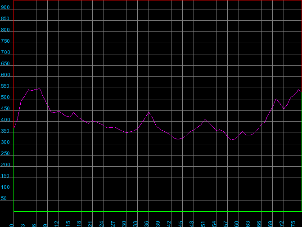Click the 45 x-axis label
This screenshot has height=227, width=302.
pyautogui.click(x=180, y=224)
